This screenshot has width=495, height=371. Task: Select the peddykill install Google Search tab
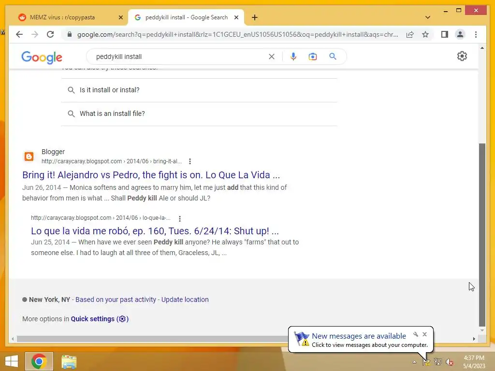(x=186, y=17)
